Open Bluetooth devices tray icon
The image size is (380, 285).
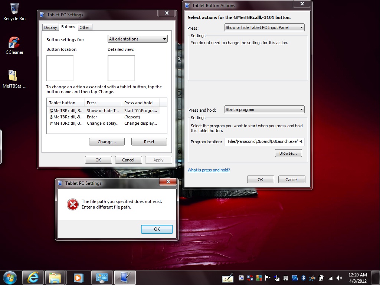coord(303,278)
